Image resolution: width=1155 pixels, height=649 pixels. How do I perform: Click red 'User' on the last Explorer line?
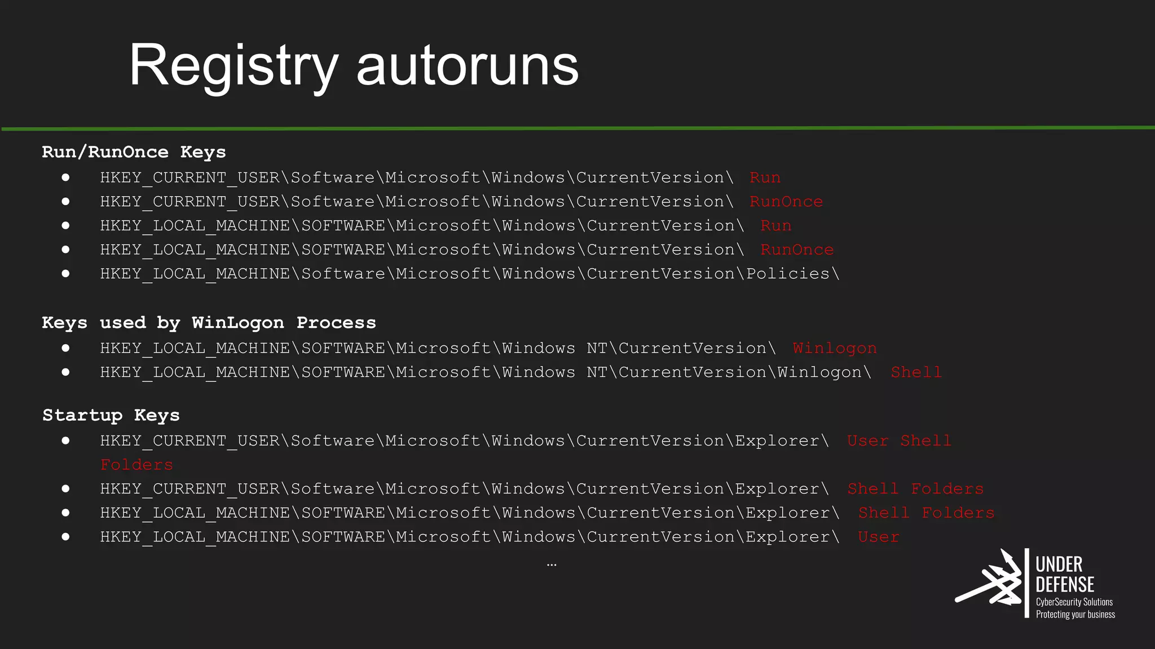(x=878, y=537)
